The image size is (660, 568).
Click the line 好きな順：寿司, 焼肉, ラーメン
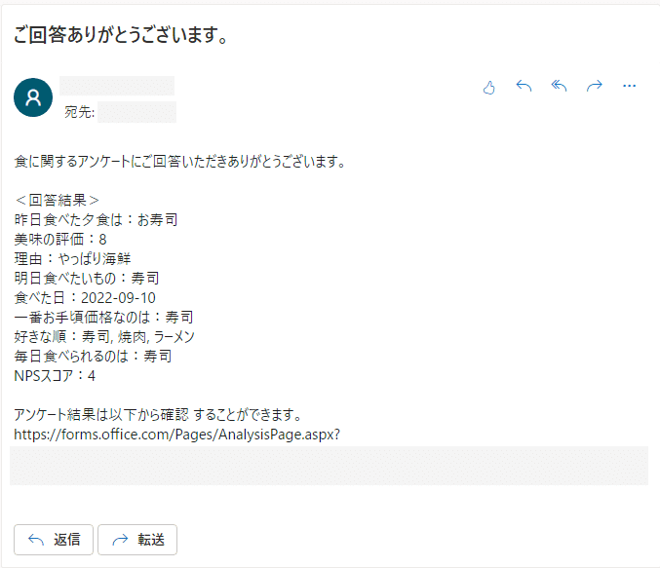pos(104,336)
